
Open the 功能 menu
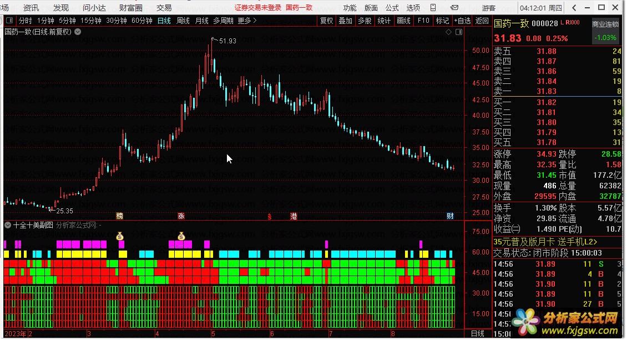coord(350,8)
